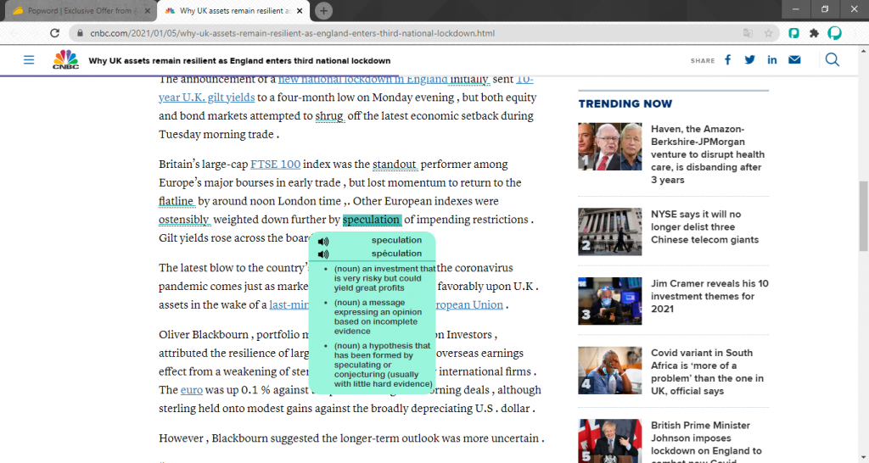The image size is (869, 463).
Task: Click the CNBC peacock logo
Action: tap(65, 59)
